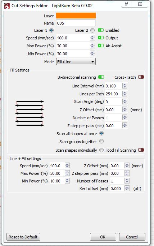This screenshot has width=154, height=246.
Task: Click Fill Settings Z step per pass field
Action: point(113,126)
